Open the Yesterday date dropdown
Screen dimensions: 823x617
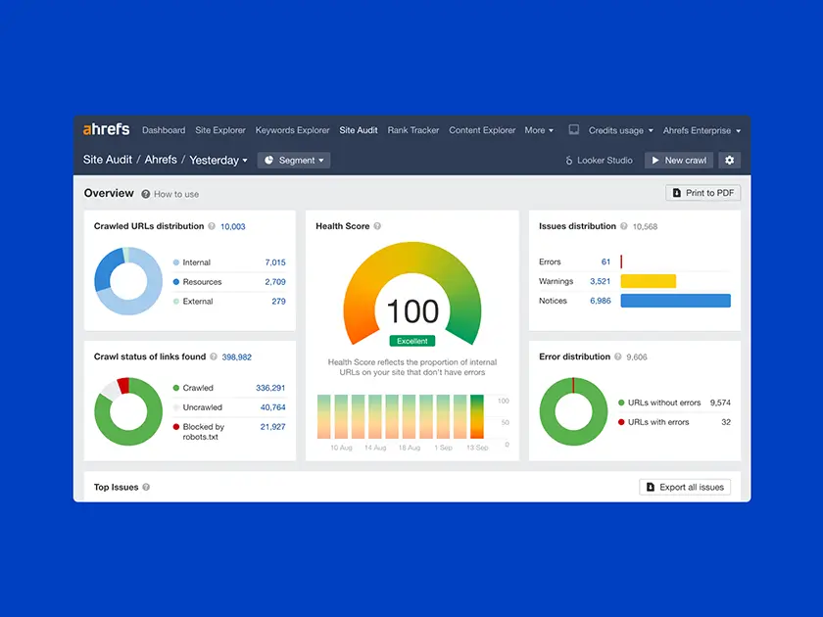click(x=218, y=160)
